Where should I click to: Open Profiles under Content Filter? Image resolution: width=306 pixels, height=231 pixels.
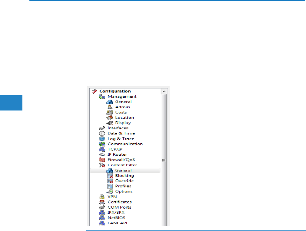coord(123,186)
